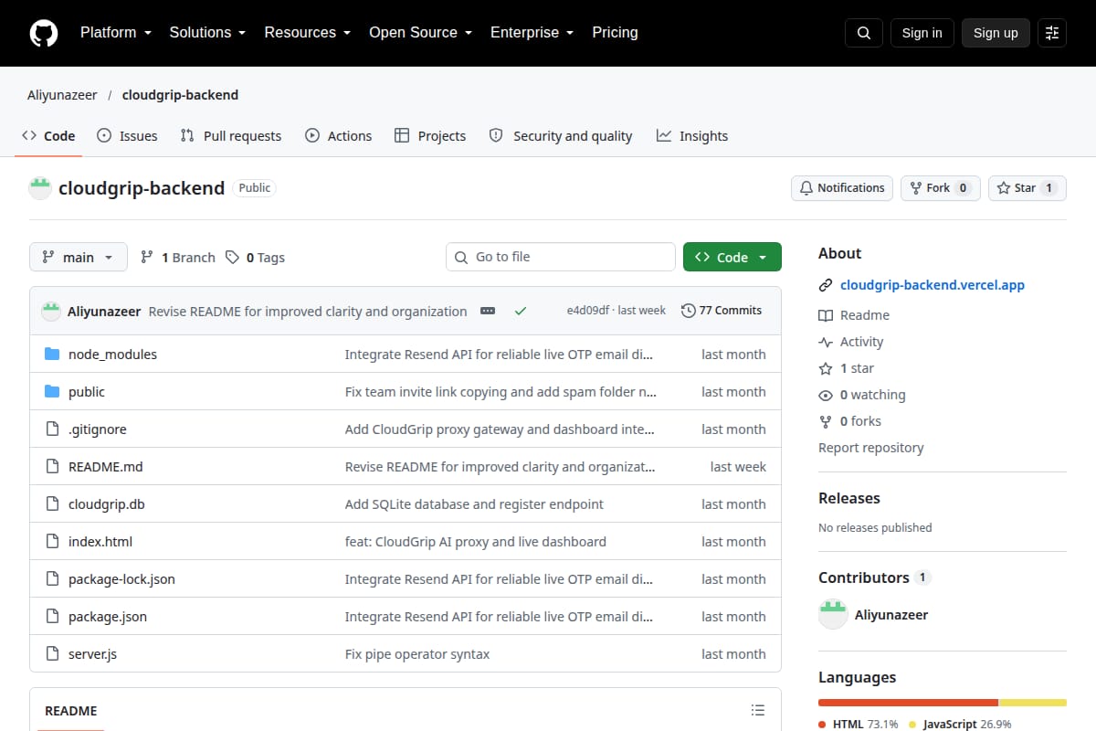Open Notifications sign-in prompt
1096x731 pixels.
pyautogui.click(x=842, y=188)
